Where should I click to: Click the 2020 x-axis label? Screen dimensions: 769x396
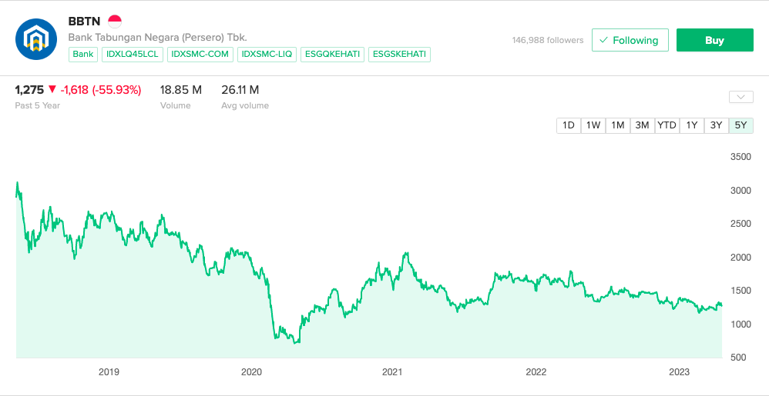(x=252, y=372)
